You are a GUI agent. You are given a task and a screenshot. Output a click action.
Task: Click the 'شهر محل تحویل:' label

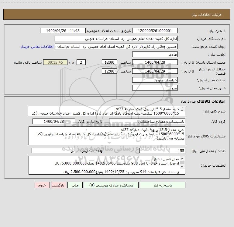click(212, 88)
